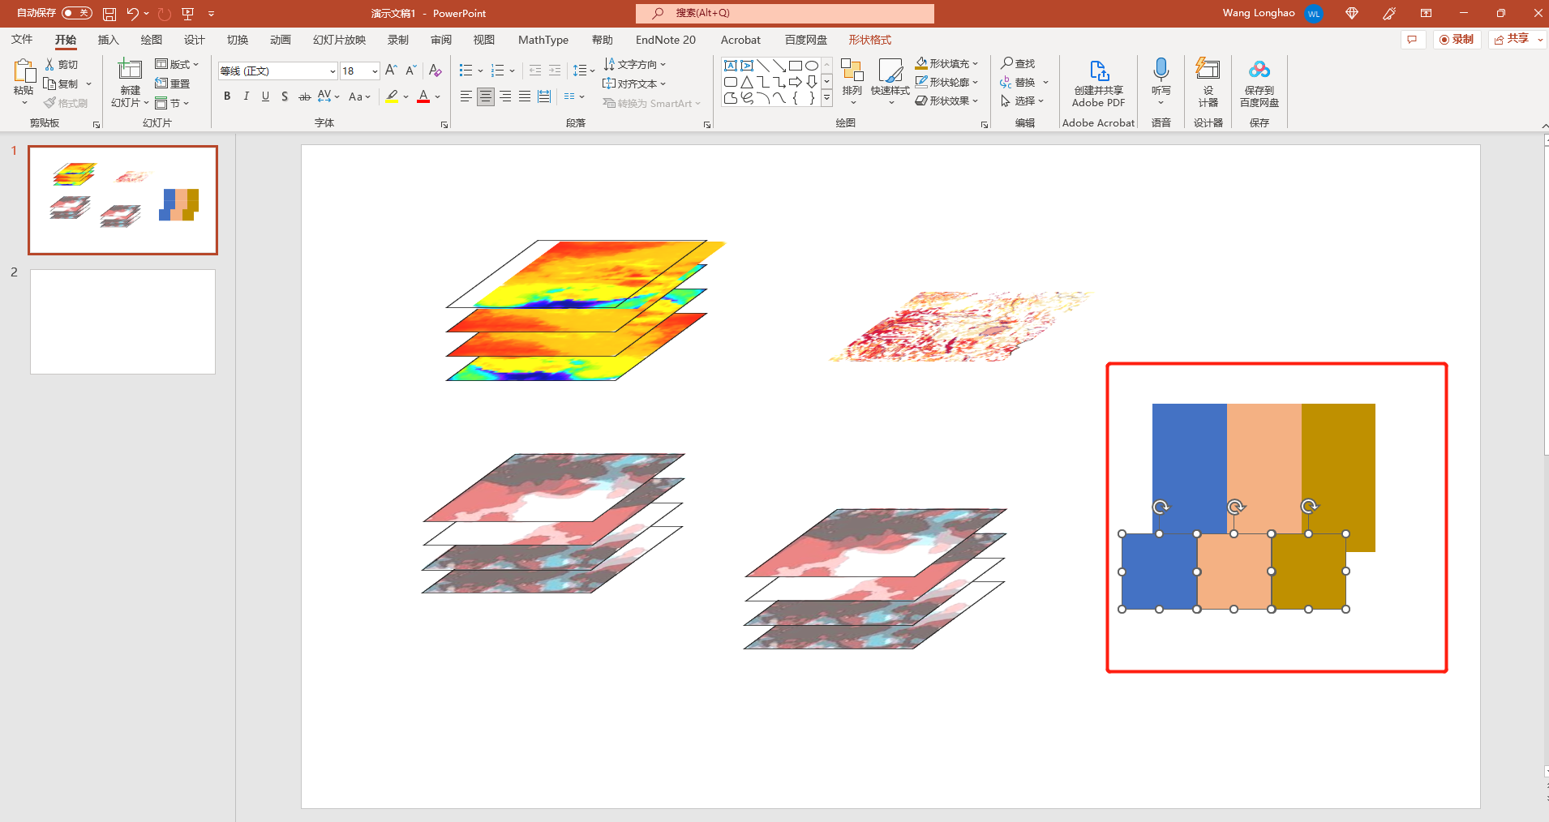Click the search box 搜索(Alt+Q)
The height and width of the screenshot is (822, 1549).
pyautogui.click(x=785, y=13)
